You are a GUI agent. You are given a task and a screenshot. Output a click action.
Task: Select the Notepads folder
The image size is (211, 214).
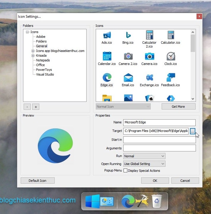pos(43,60)
